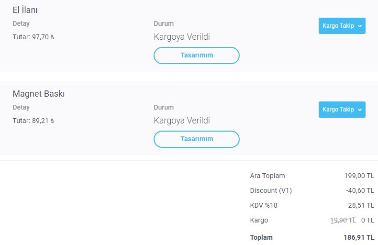This screenshot has width=378, height=245.
Task: Click the chevron arrow on Magnet Baskı Kargo Takip
Action: pos(360,110)
